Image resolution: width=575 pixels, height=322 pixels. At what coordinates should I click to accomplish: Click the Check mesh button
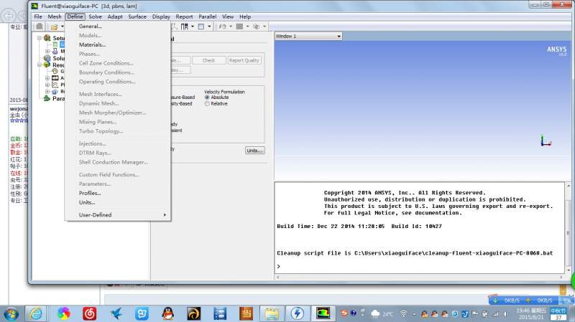pyautogui.click(x=208, y=60)
